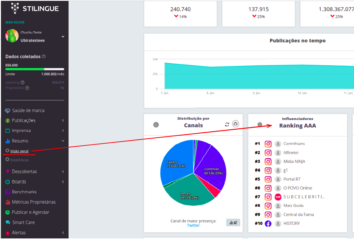Click the Central da Fama text

coord(298,214)
